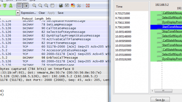Click time 10.005959000 in flow graph

click(123, 41)
